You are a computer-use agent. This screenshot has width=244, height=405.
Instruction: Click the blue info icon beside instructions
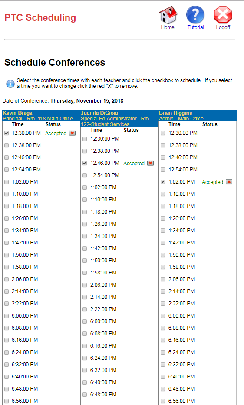[10, 84]
